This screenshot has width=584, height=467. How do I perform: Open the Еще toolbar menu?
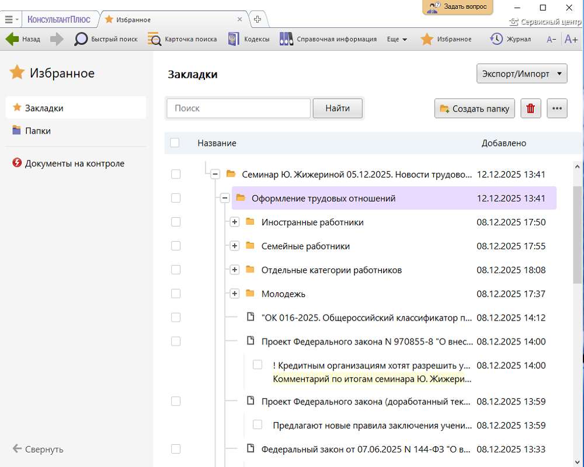(397, 39)
